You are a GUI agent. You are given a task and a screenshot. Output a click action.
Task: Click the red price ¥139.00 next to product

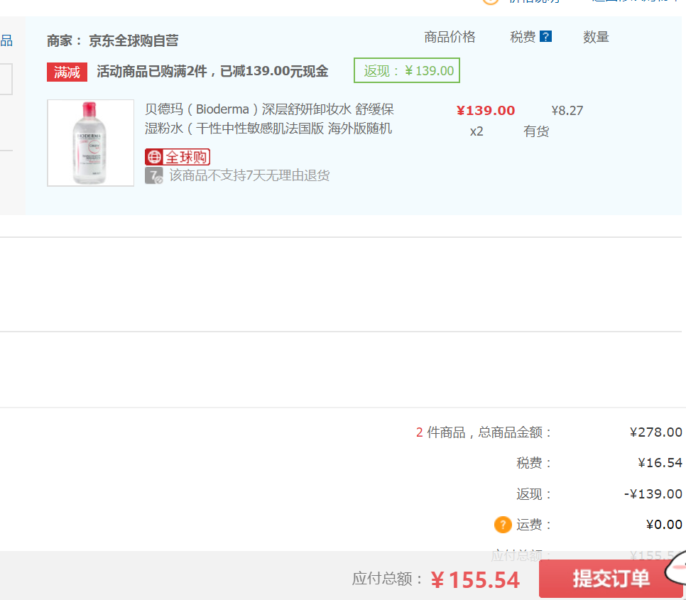pos(486,110)
